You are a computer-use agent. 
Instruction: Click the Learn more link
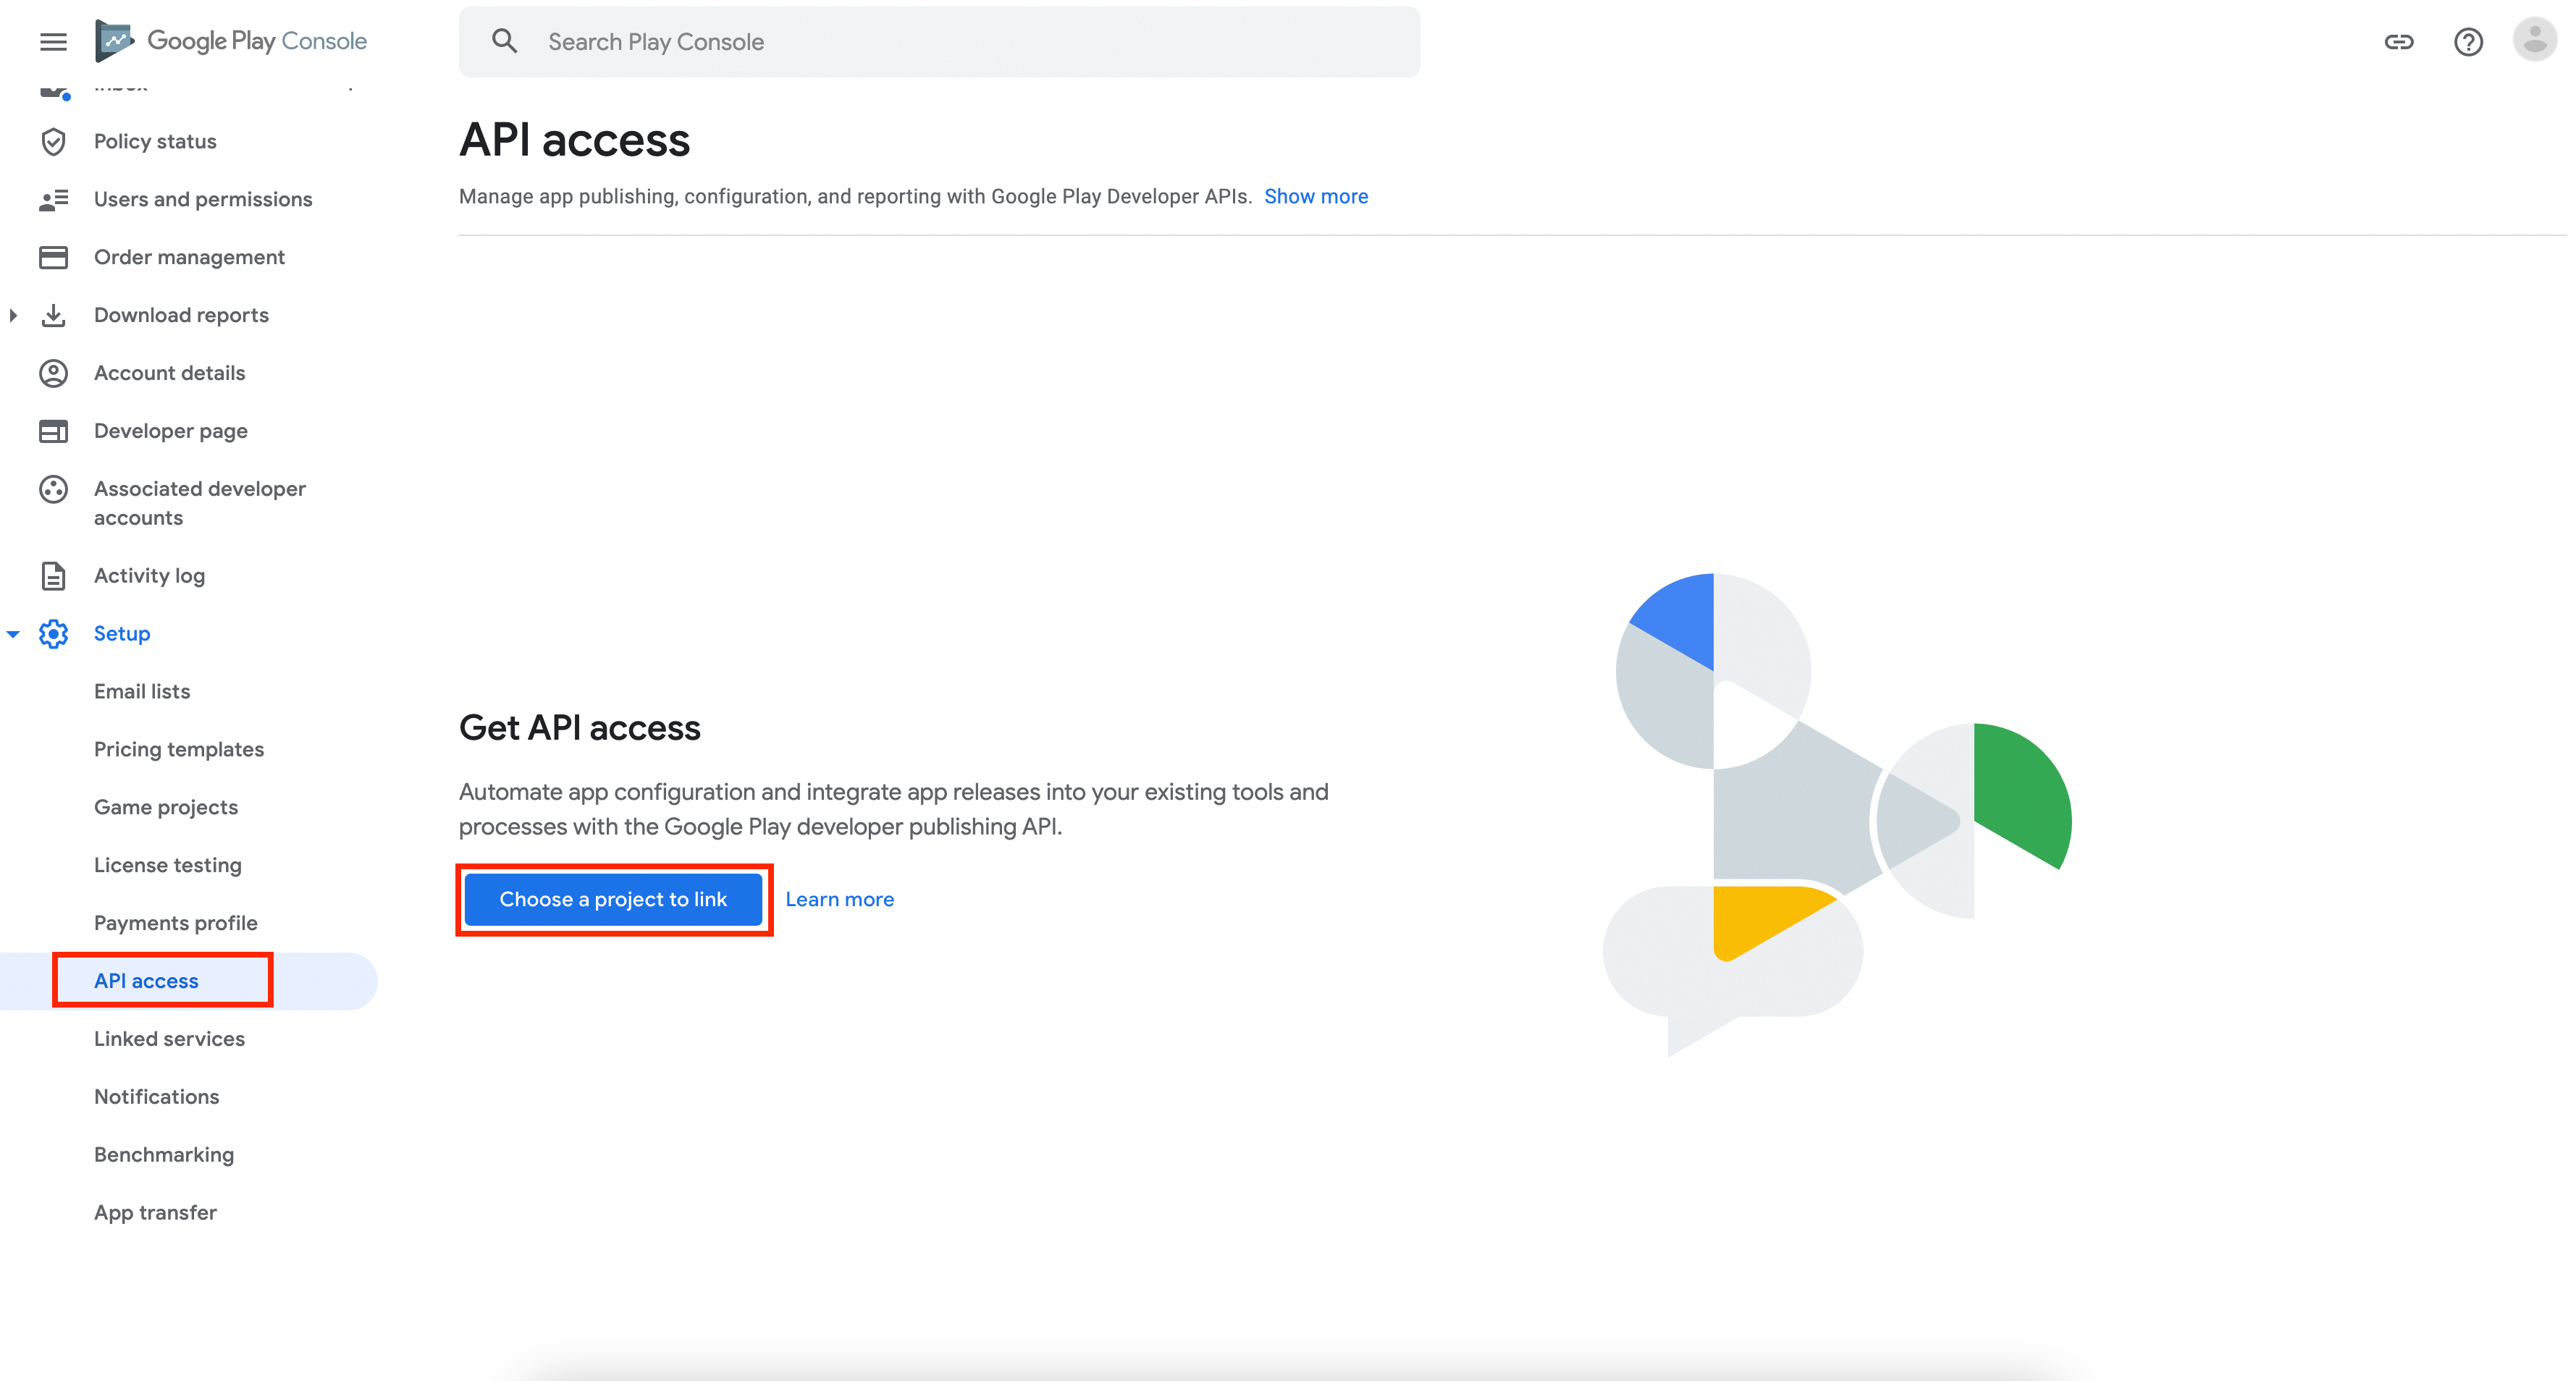[x=839, y=899]
